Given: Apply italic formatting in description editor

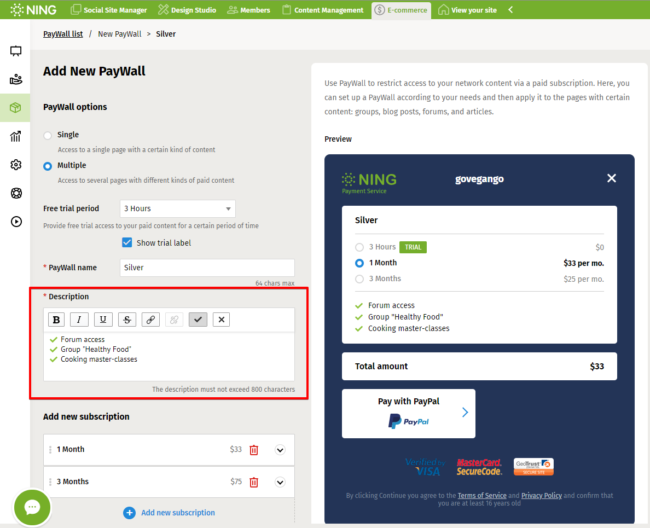Looking at the screenshot, I should click(x=79, y=320).
